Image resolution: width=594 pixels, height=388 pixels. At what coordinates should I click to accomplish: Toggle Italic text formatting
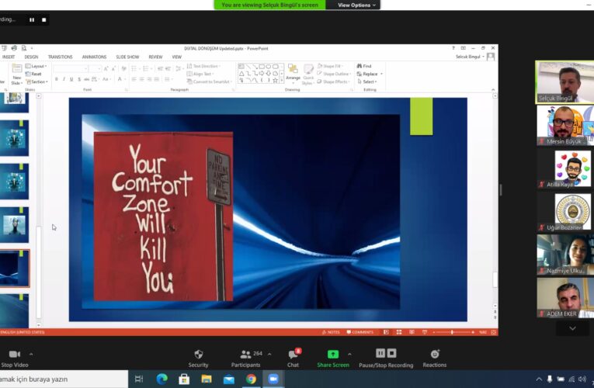[x=64, y=79]
